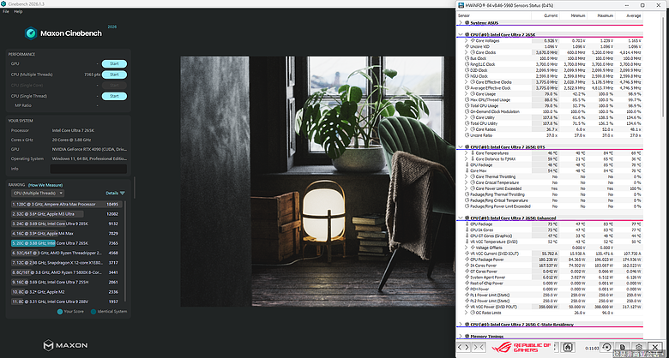
Task: Expand the Core Clocks row
Action: pyautogui.click(x=467, y=52)
